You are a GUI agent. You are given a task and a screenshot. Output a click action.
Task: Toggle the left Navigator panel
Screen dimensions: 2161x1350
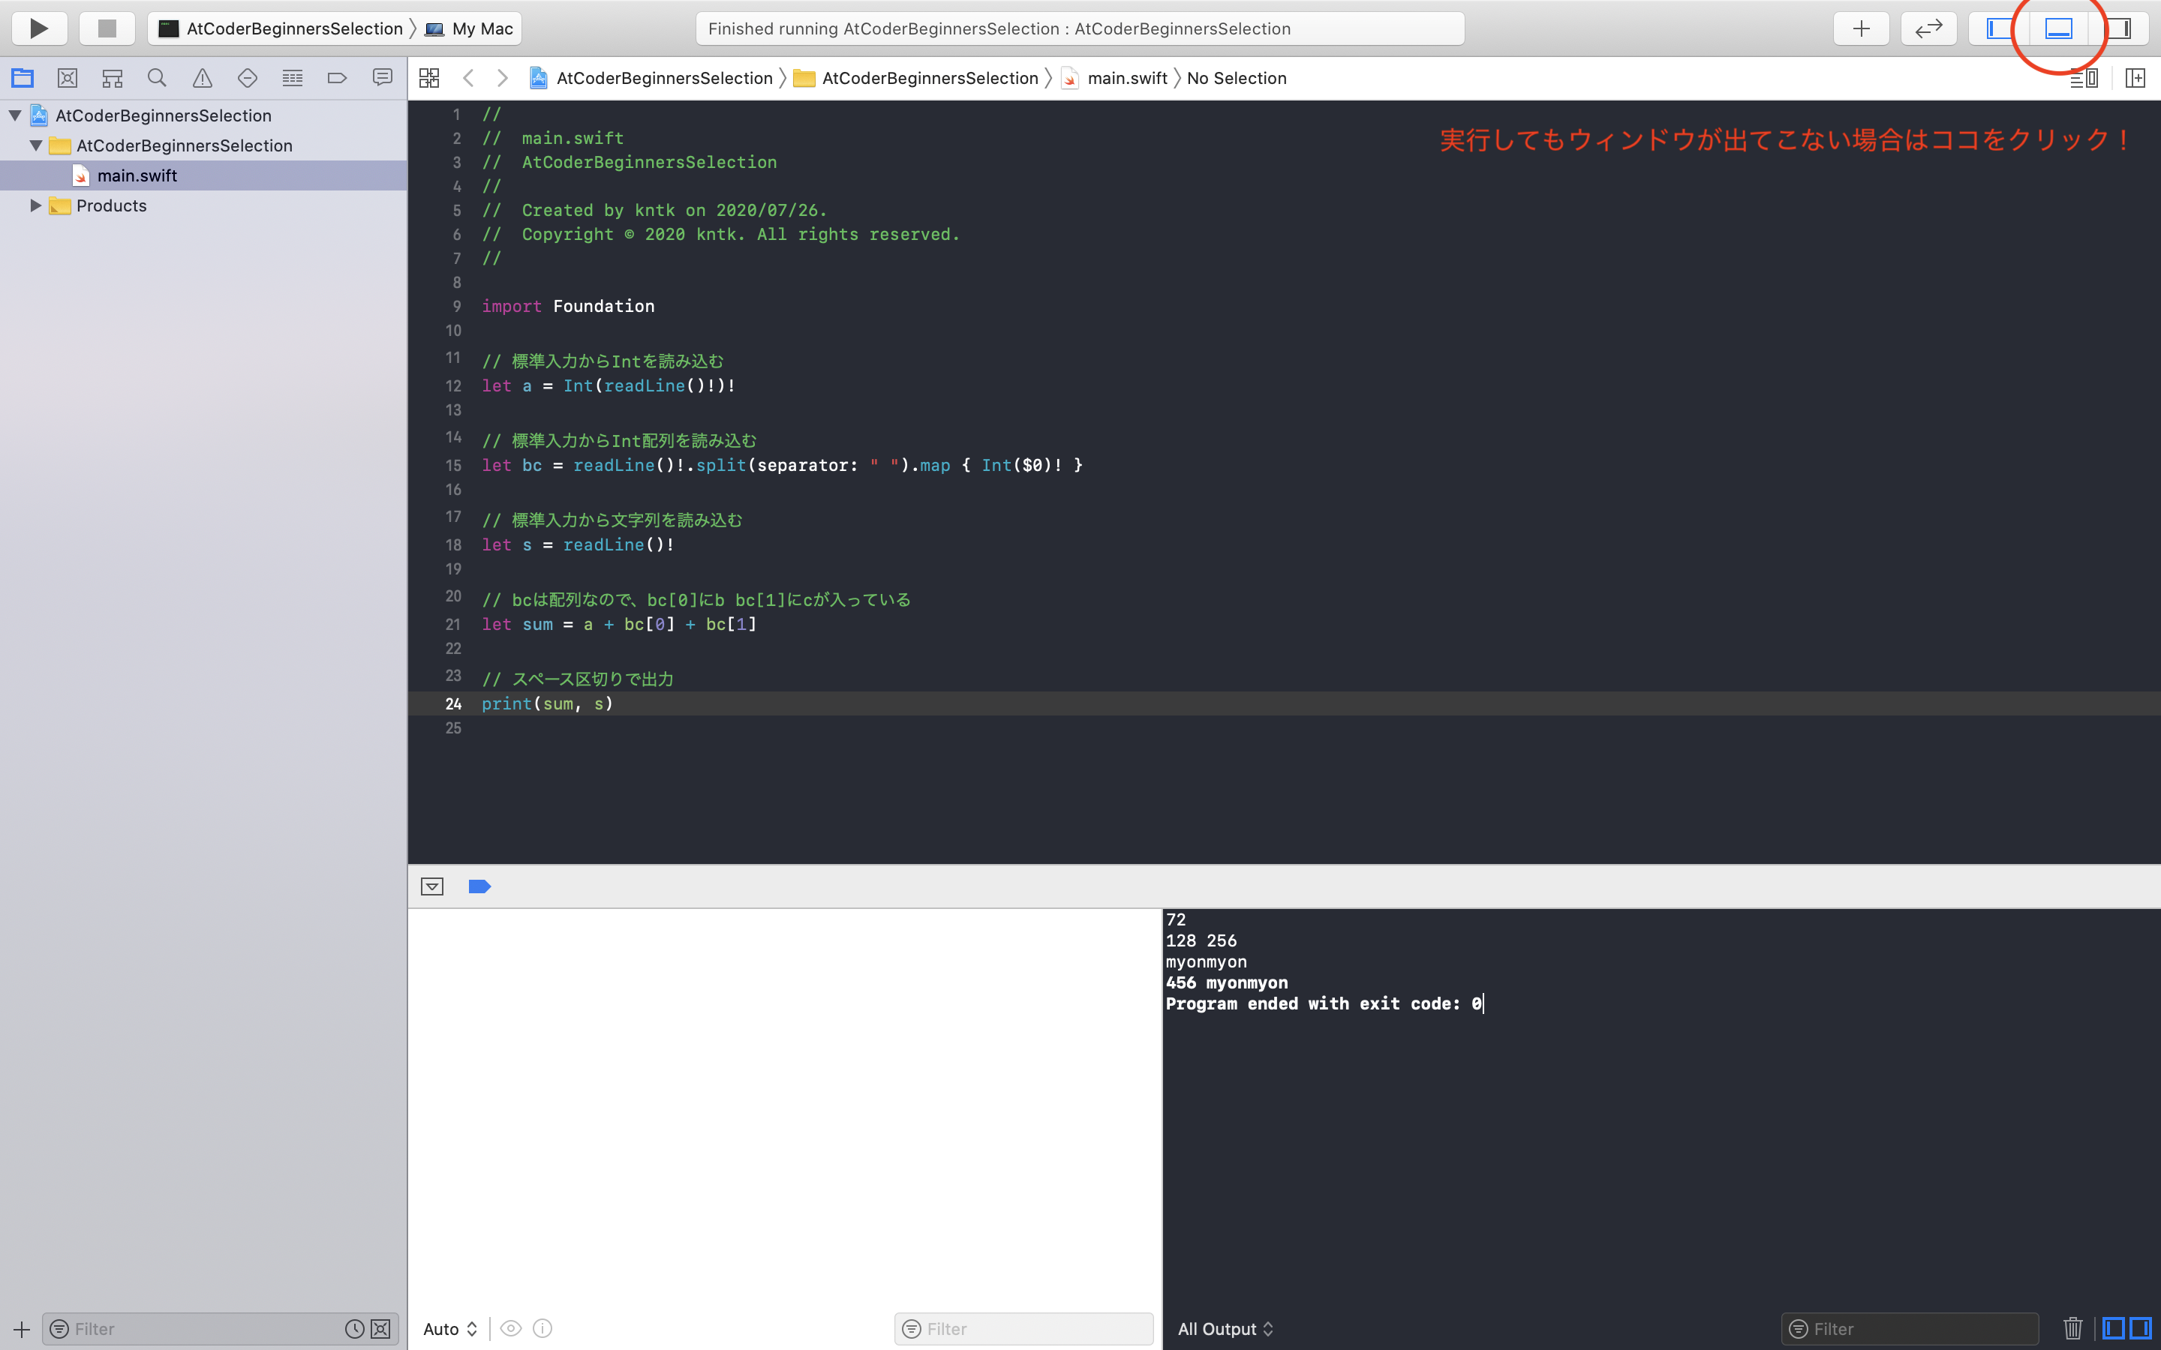[1998, 28]
